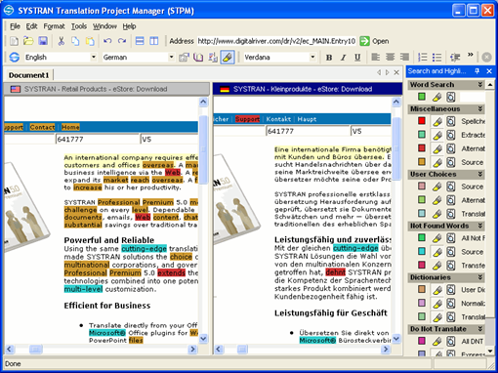The height and width of the screenshot is (373, 498).
Task: Click find icon in Word Search row
Action: [x=451, y=97]
